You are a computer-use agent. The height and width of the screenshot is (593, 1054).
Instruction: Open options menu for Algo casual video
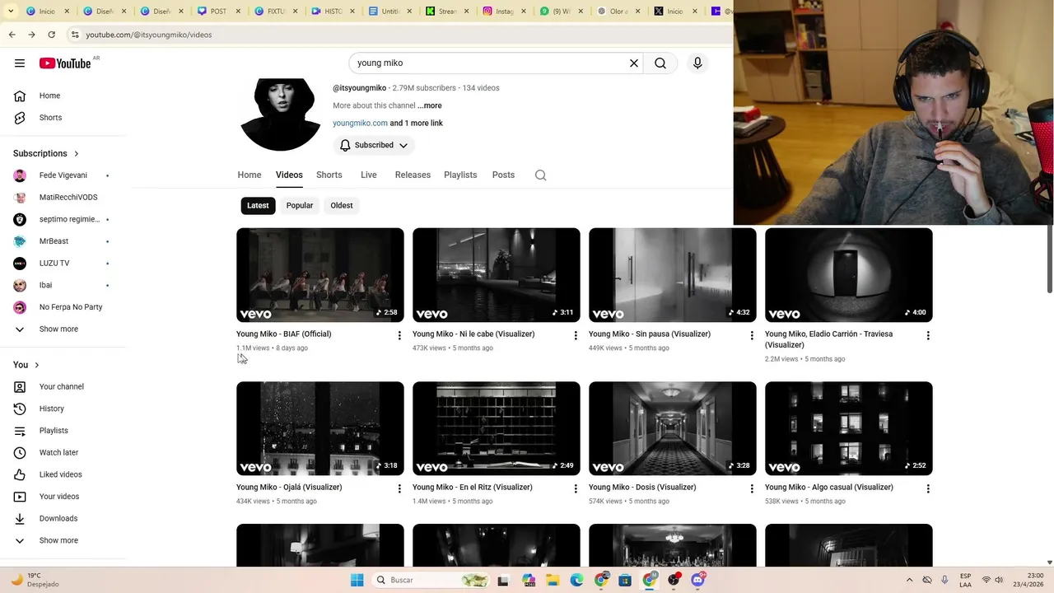(x=928, y=488)
